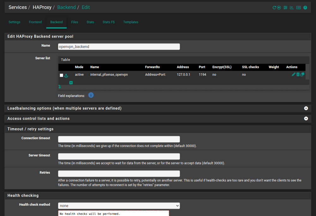Click the No health checks will be performed note
Image resolution: width=316 pixels, height=216 pixels.
click(114, 213)
